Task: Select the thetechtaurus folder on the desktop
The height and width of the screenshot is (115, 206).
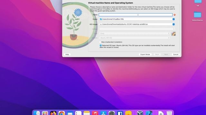Action: pos(197,16)
